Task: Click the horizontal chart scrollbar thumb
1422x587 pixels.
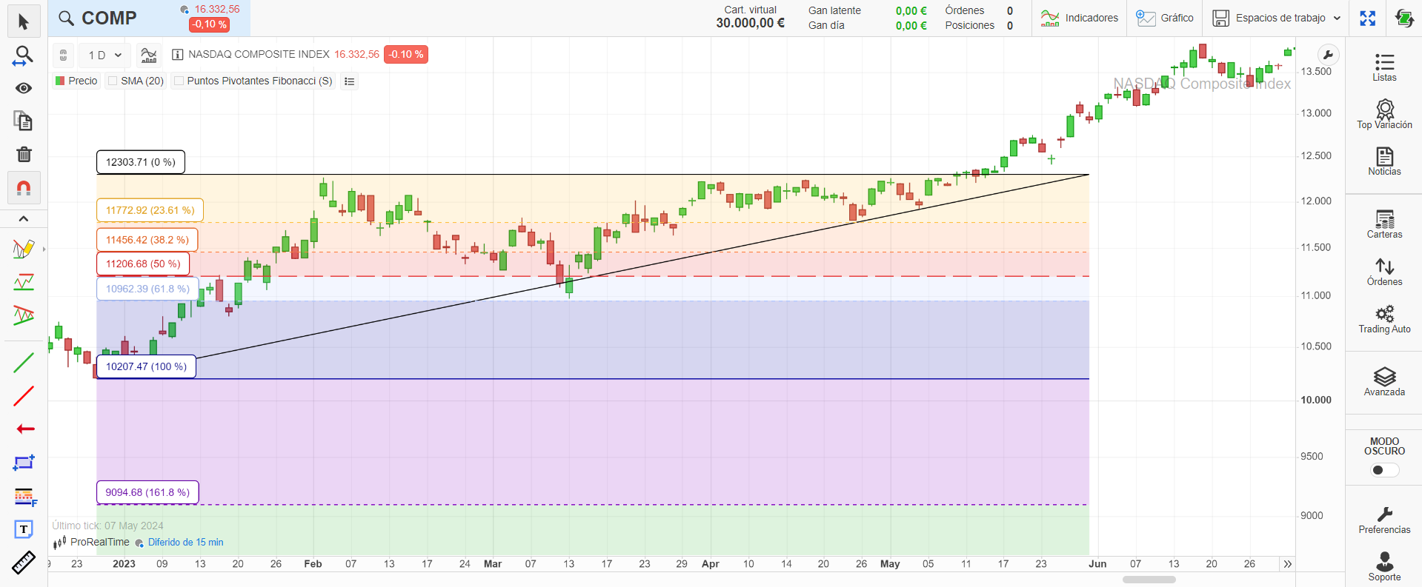Action: pos(1149,580)
